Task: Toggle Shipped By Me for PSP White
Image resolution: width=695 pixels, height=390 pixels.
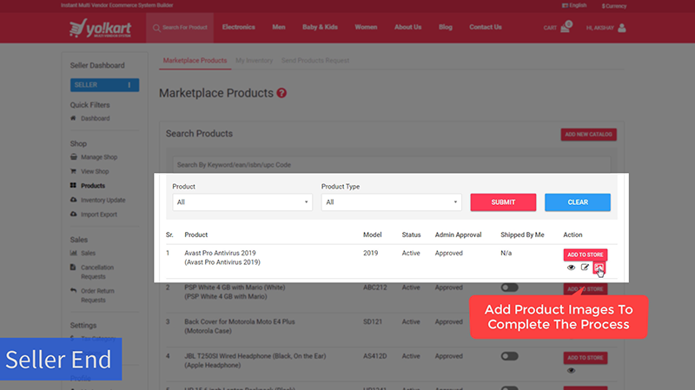Action: [509, 288]
